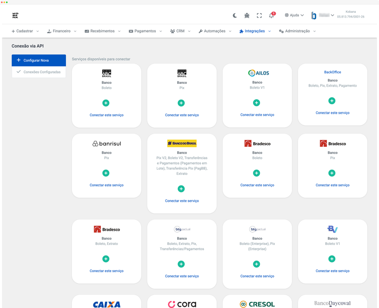
Task: Open notifications from the bell icon
Action: click(x=270, y=16)
